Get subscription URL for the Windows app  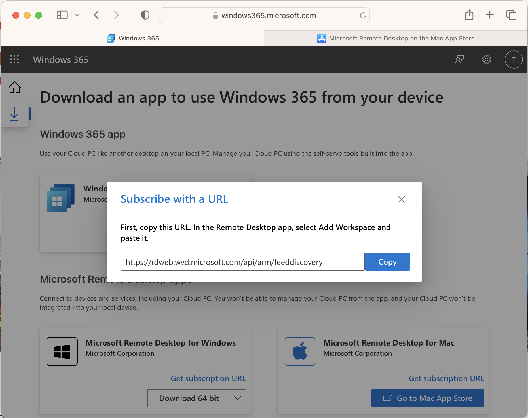point(208,378)
